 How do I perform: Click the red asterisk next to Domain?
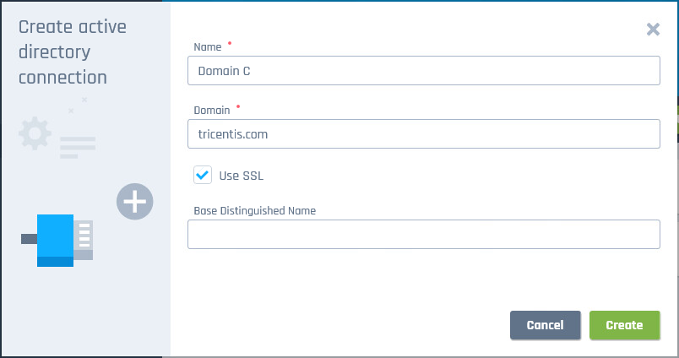(x=238, y=107)
